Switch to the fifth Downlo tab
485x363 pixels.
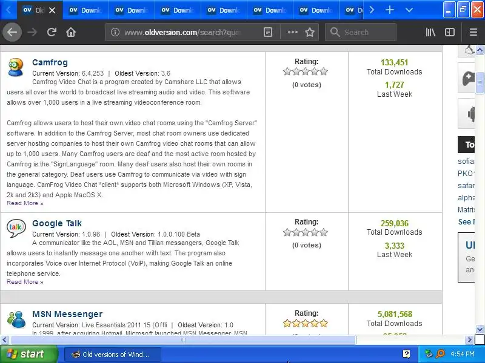pyautogui.click(x=270, y=10)
